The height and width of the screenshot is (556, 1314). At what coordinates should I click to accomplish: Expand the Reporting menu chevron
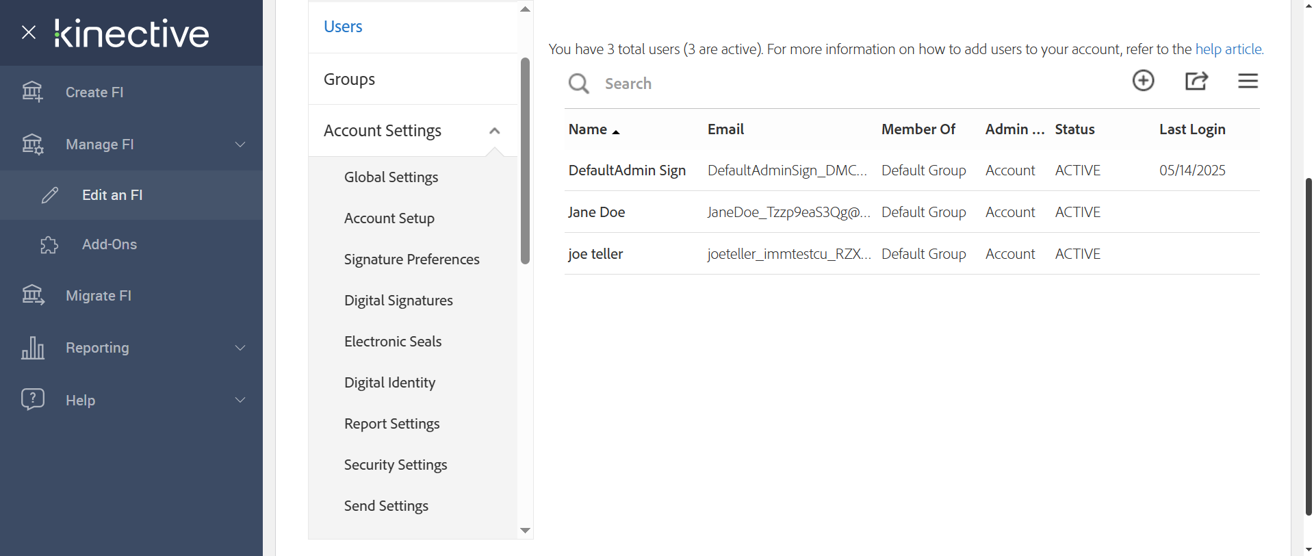coord(240,348)
